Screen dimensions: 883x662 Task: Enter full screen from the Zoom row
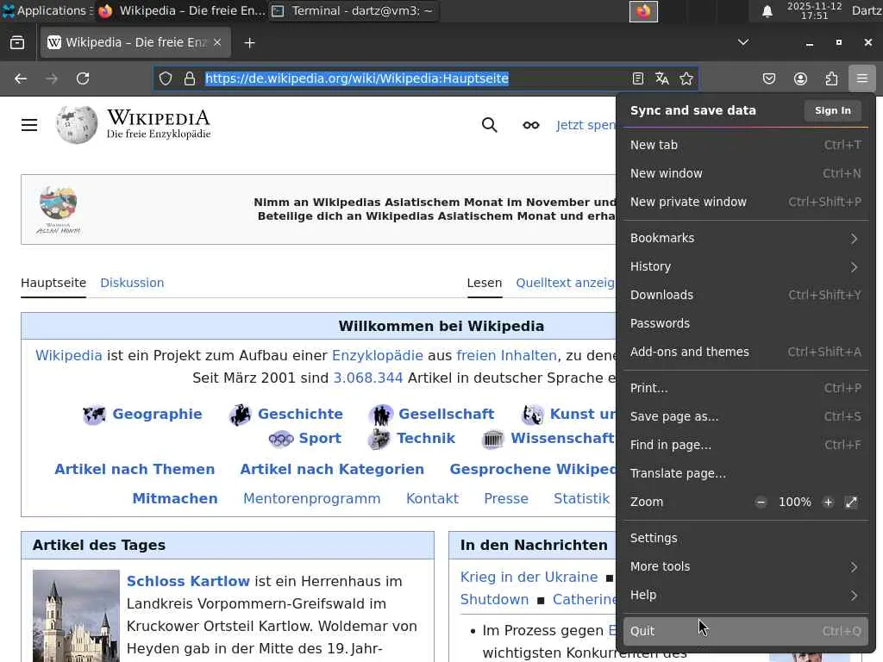point(851,503)
